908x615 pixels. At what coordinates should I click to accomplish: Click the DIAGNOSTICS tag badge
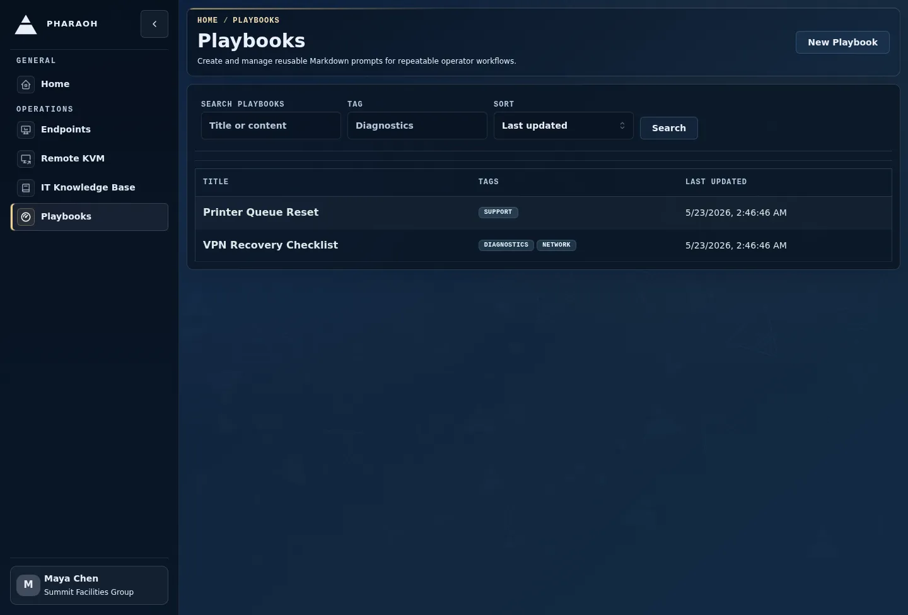tap(506, 245)
